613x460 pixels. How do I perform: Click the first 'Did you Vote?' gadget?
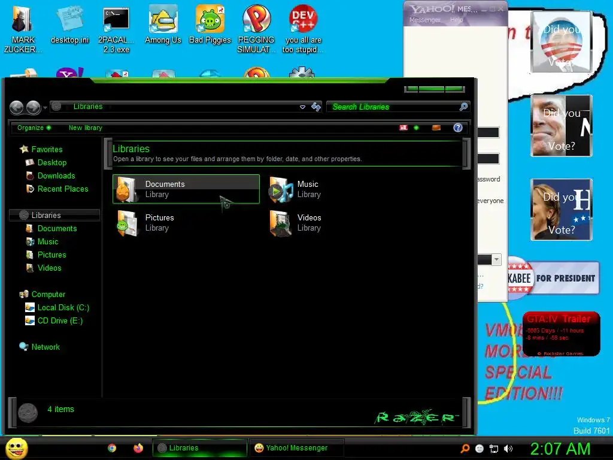561,42
